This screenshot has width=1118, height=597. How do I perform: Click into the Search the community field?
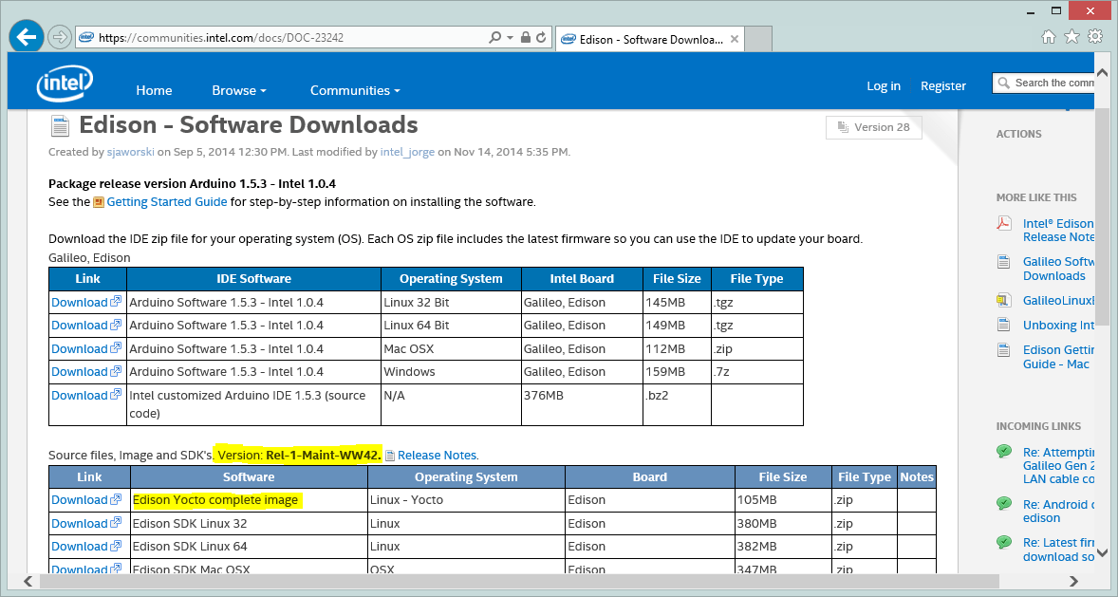(1043, 84)
